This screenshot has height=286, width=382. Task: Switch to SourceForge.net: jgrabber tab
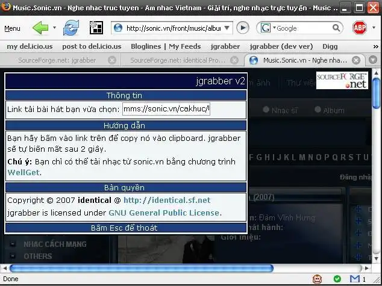coord(57,60)
